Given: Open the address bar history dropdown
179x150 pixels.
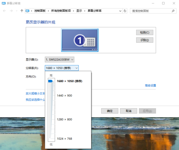Looking at the screenshot, I should (x=120, y=11).
